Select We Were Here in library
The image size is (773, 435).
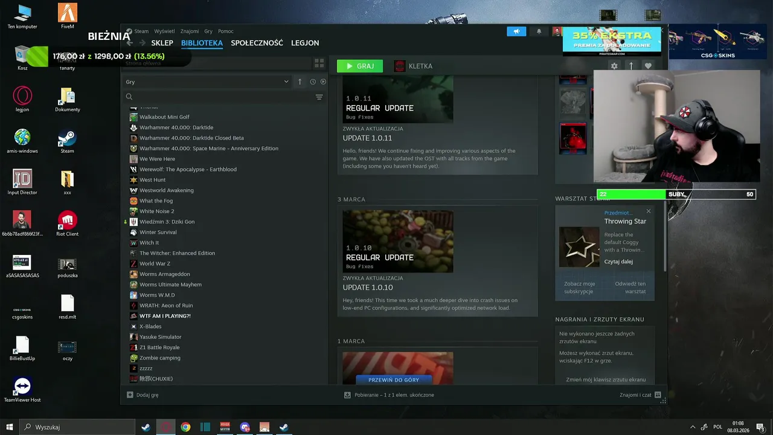157,159
